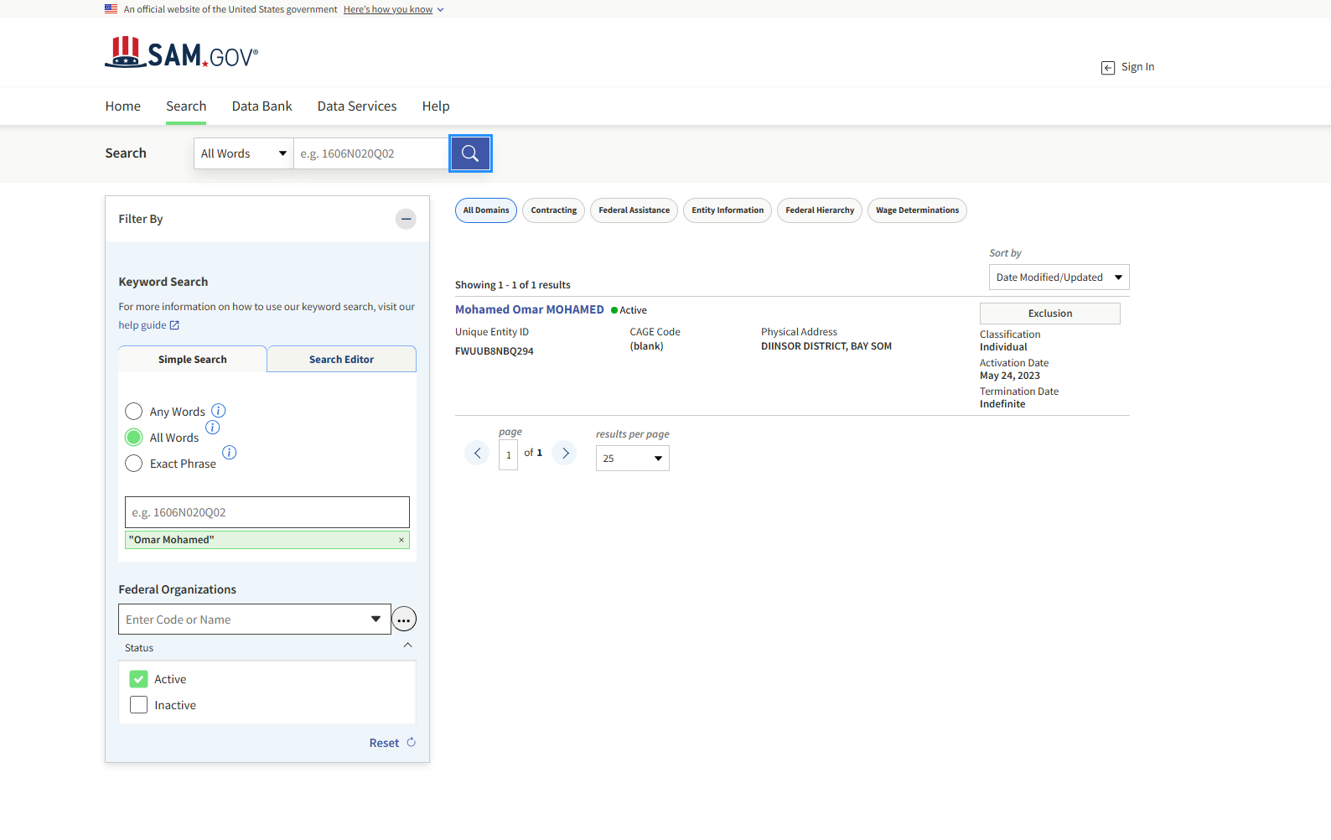Screen dimensions: 1331x840
Task: Click info icon beside Any Words
Action: [218, 411]
